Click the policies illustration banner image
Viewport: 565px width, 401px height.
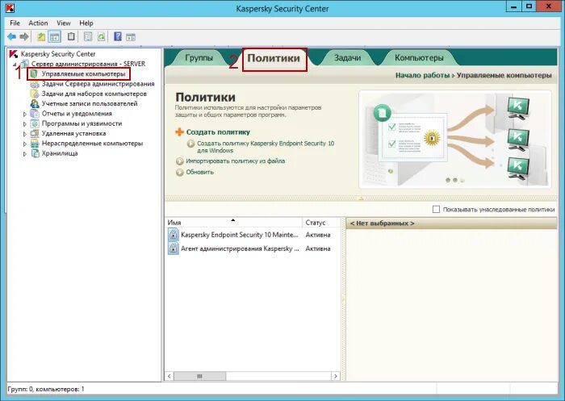click(x=455, y=139)
